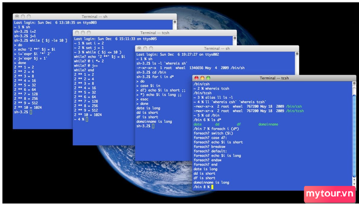
Task: Click the scroll down arrow in the front tcsh window
Action: pos(354,183)
